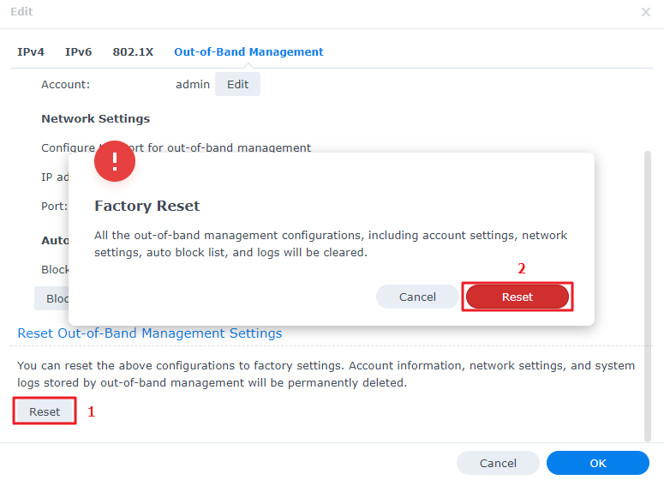664x480 pixels.
Task: Close the Edit window with the X icon
Action: coord(646,12)
